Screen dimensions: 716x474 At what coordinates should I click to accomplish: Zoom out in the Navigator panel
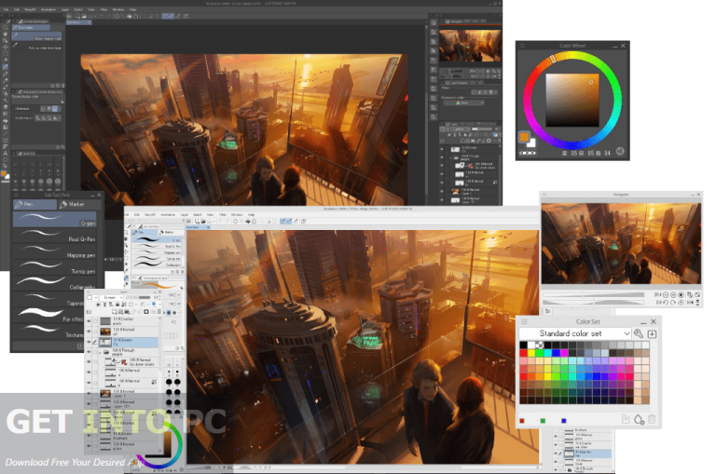(x=666, y=294)
